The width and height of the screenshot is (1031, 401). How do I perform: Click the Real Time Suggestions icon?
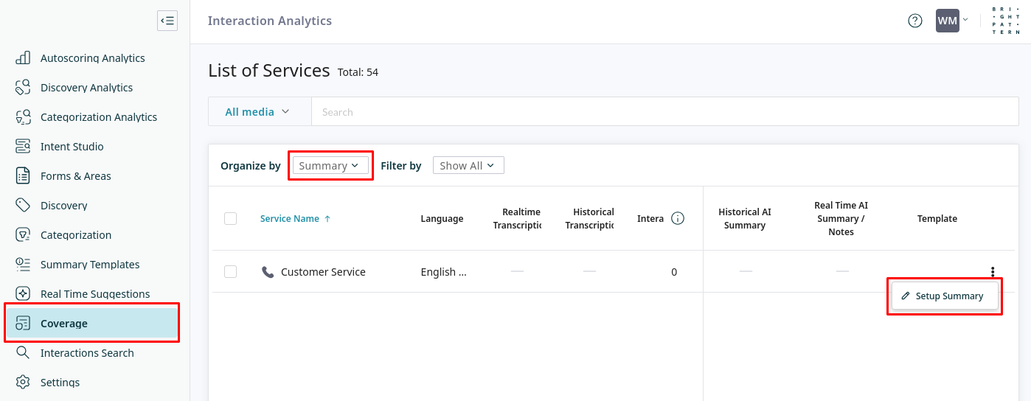pos(23,294)
